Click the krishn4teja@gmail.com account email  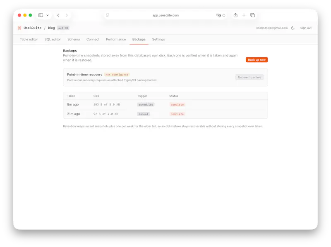(x=272, y=28)
